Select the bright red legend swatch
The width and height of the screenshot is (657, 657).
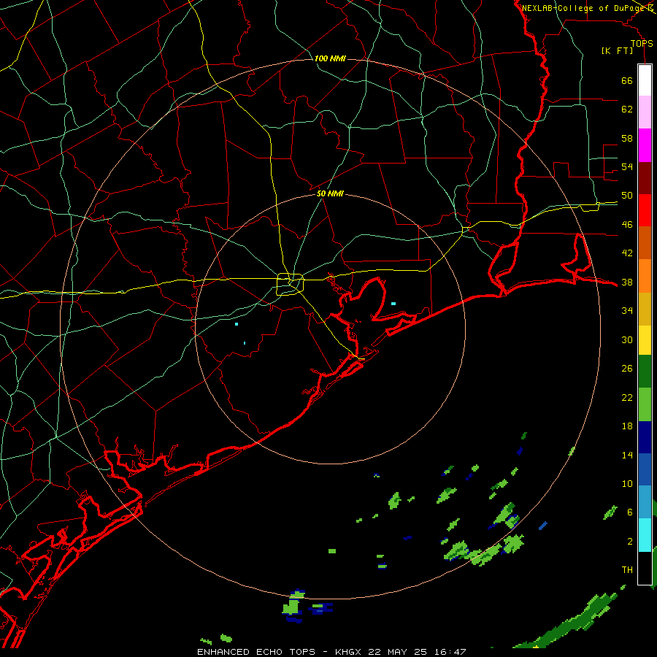click(645, 210)
